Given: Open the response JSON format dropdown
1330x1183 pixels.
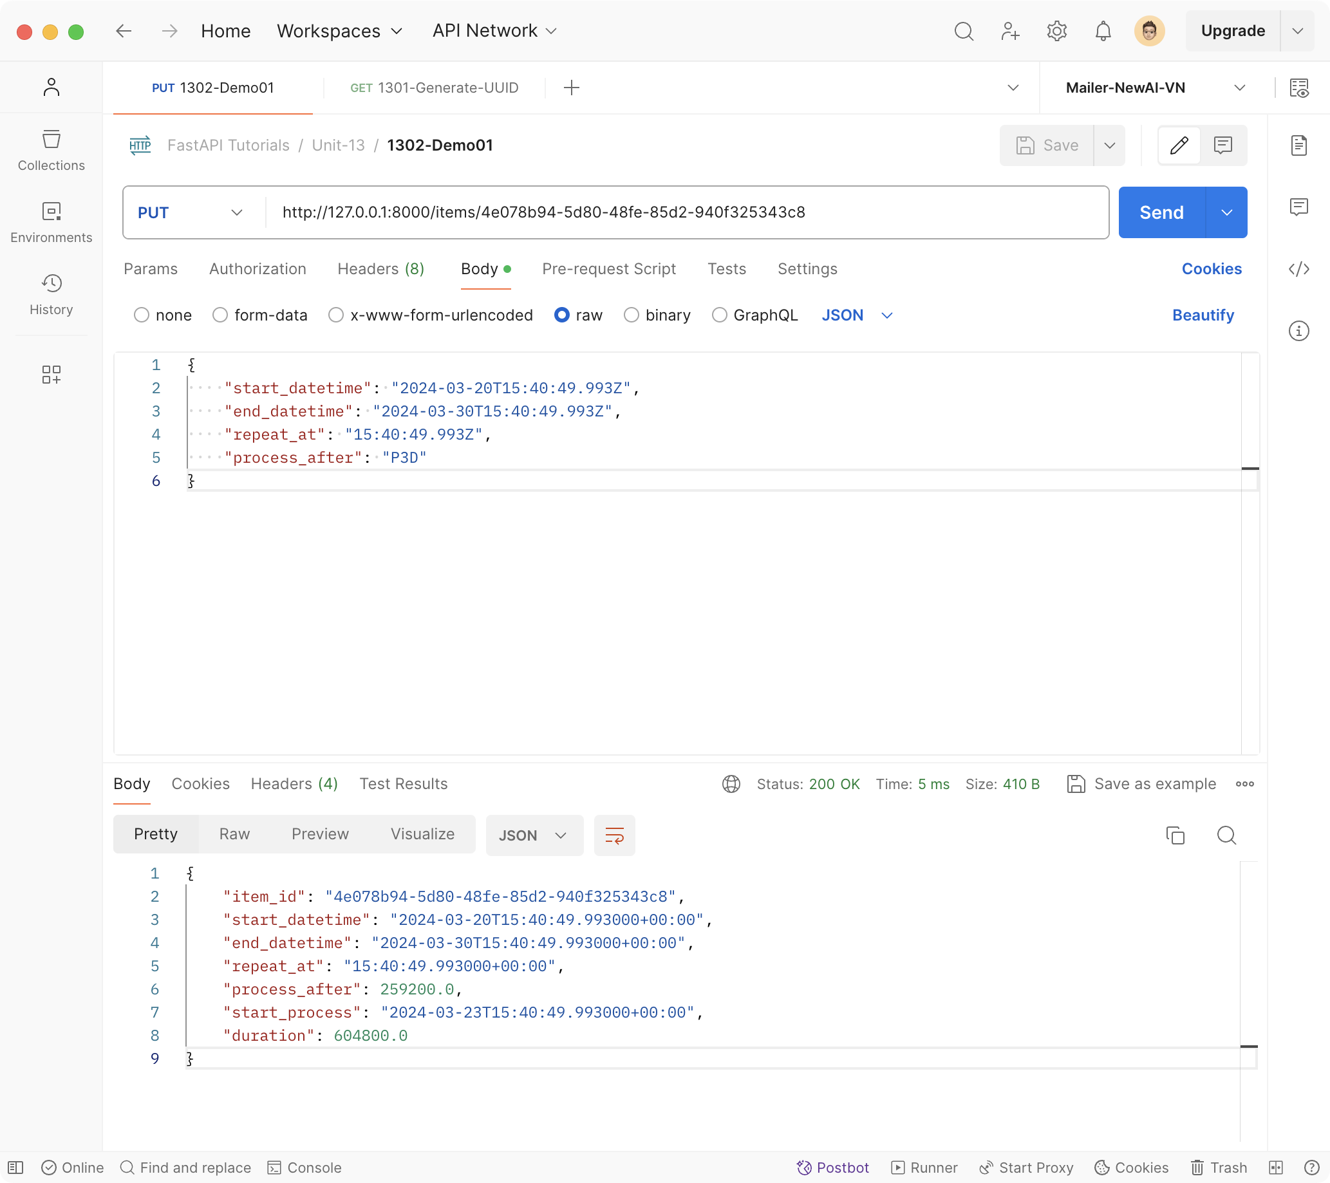Looking at the screenshot, I should tap(534, 835).
